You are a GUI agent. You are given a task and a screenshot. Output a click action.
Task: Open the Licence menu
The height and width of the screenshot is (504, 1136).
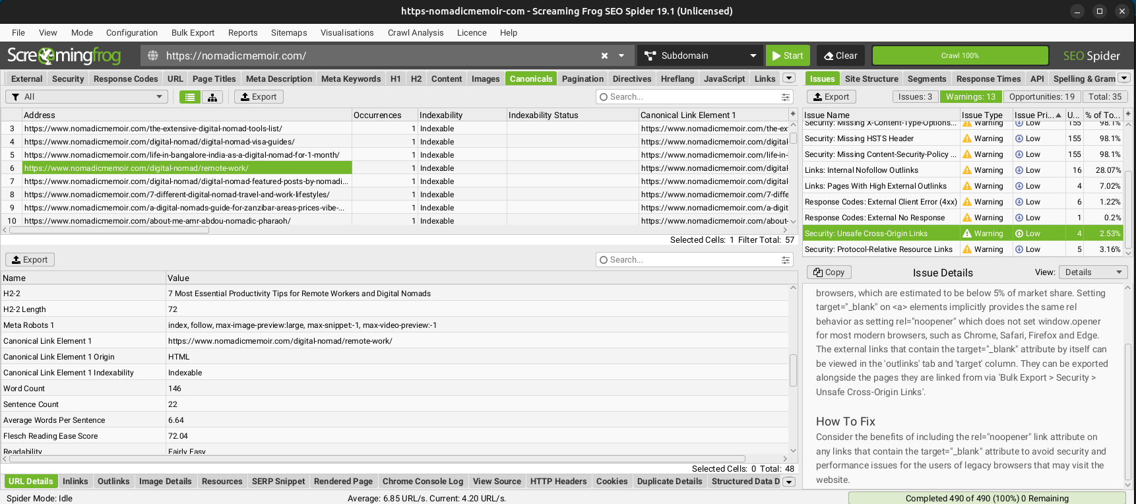pos(472,32)
